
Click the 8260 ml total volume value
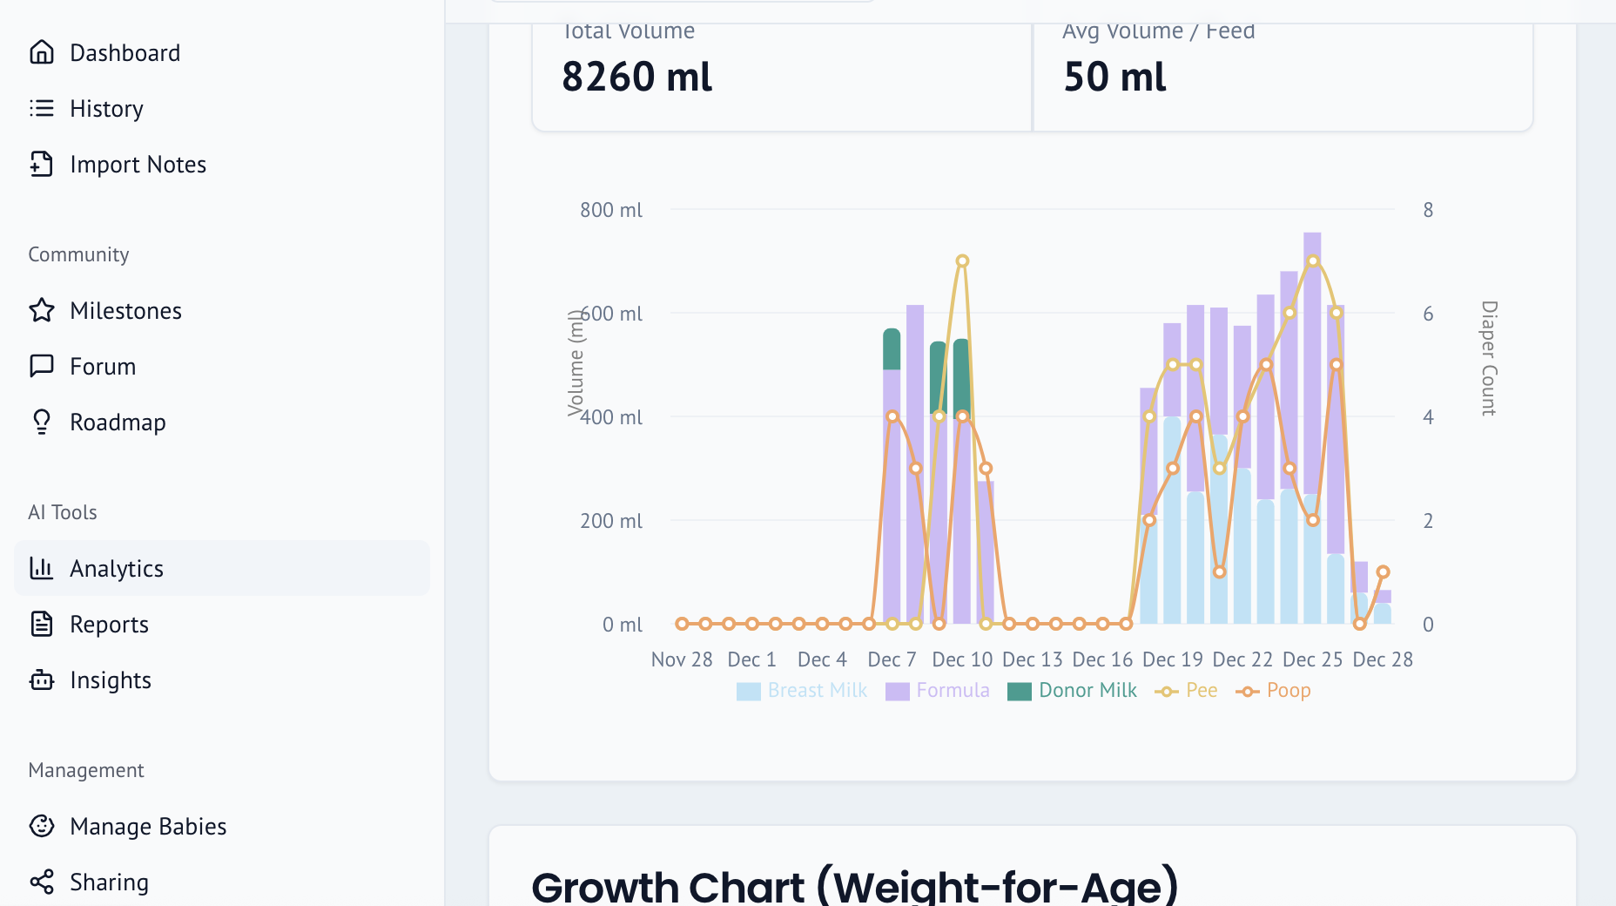[x=637, y=77]
